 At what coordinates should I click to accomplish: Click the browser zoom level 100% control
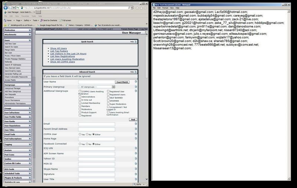pos(139,184)
